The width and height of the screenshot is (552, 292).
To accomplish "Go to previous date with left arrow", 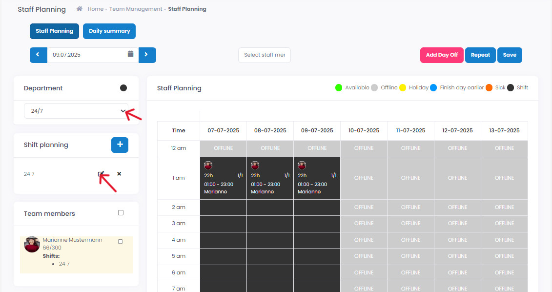I will pos(39,55).
